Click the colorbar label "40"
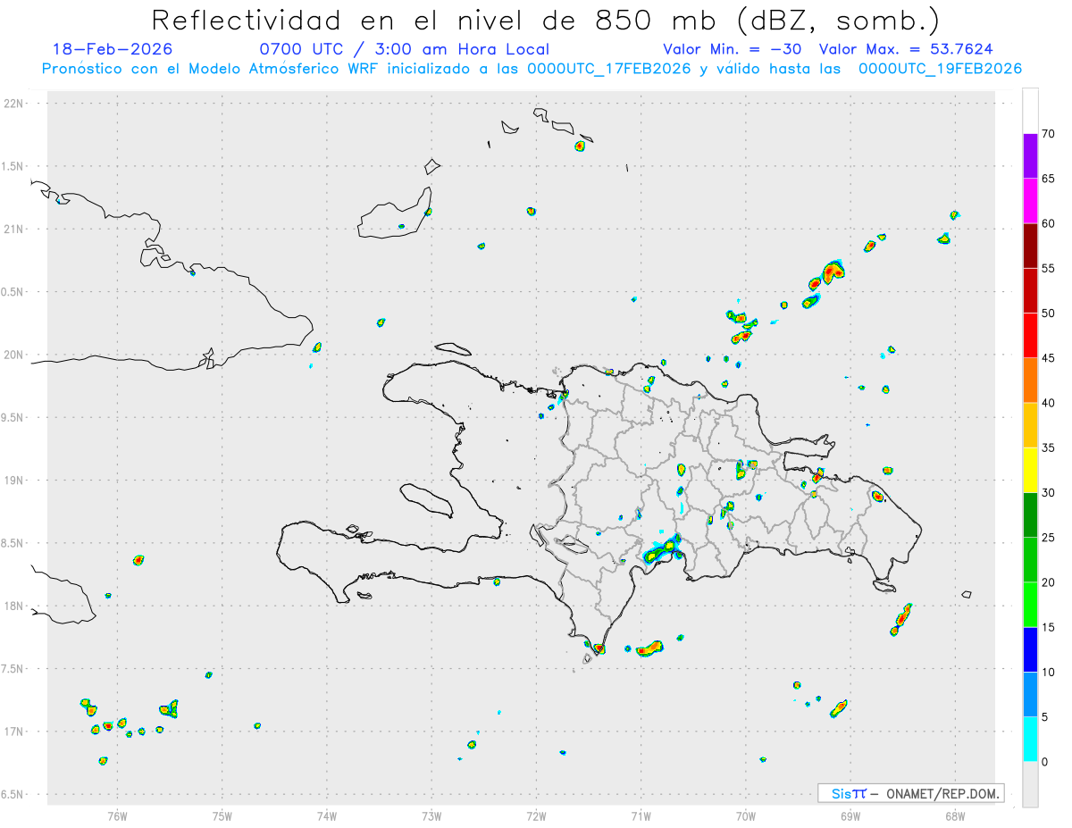Screen dimensions: 1072x828 click(x=1048, y=403)
